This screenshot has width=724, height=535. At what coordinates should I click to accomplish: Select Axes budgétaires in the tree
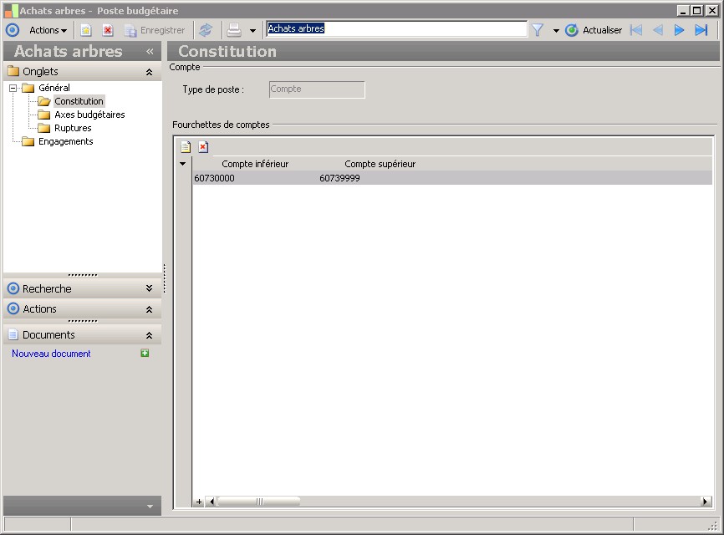click(89, 115)
